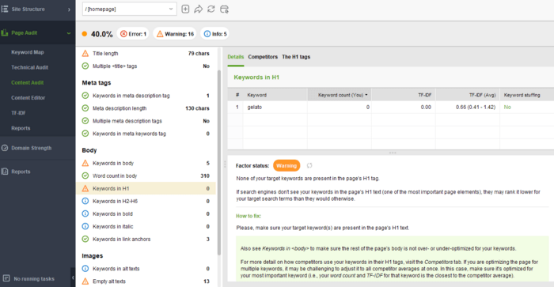Click warning icon next to Title length
This screenshot has width=554, height=287.
click(85, 54)
